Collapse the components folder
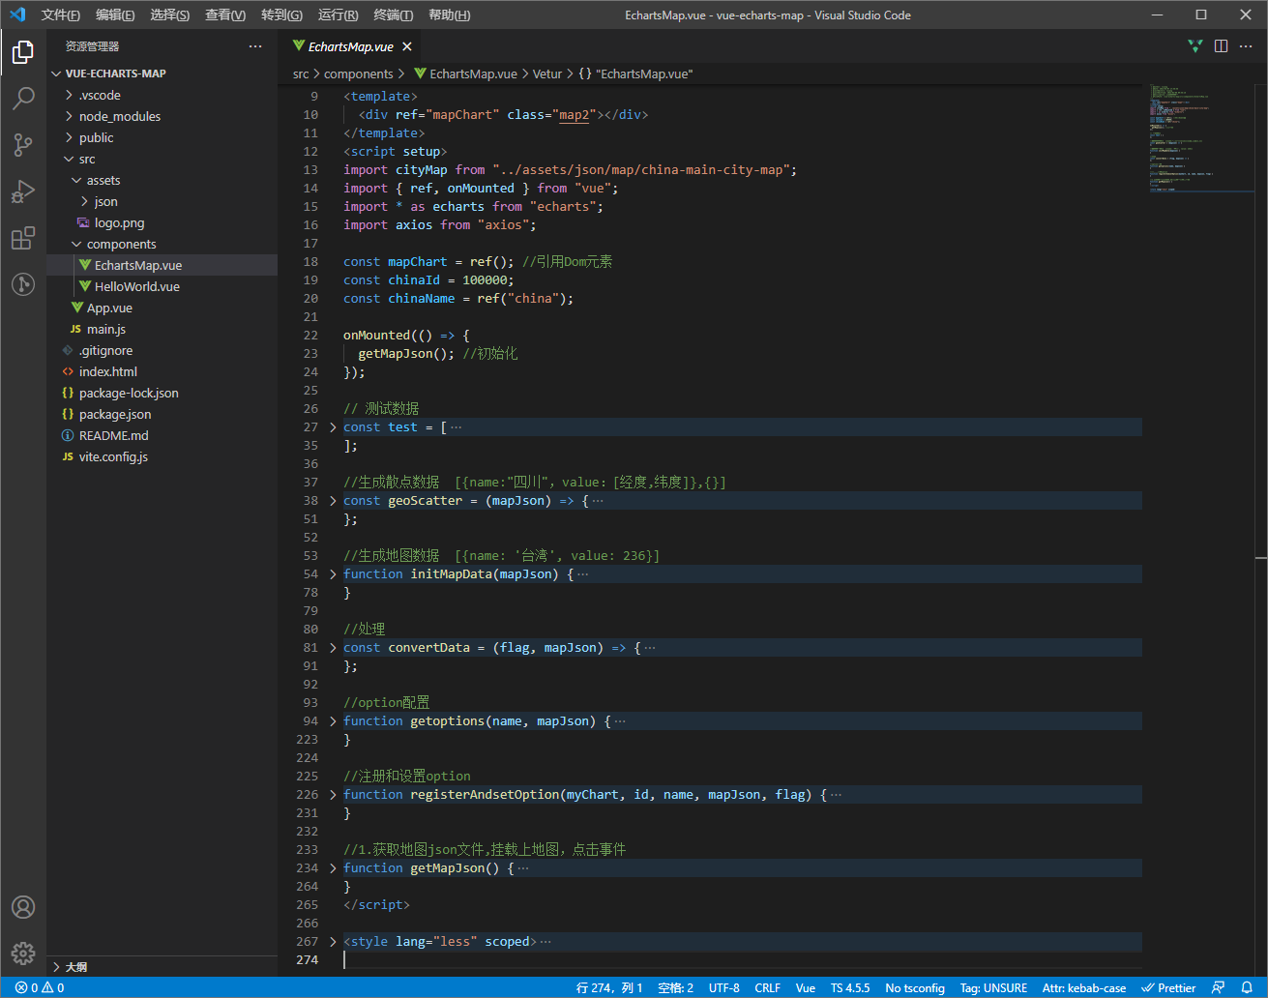 [x=121, y=245]
